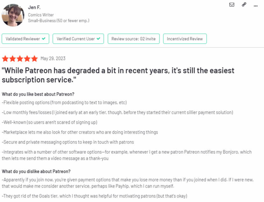The image size is (264, 202).
Task: Click the copy link icon
Action: click(244, 5)
